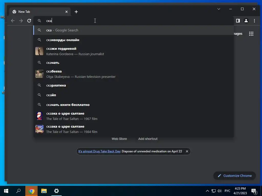The image size is (262, 196).
Task: Click search icon beside 'скарлатина'
Action: [x=39, y=85]
